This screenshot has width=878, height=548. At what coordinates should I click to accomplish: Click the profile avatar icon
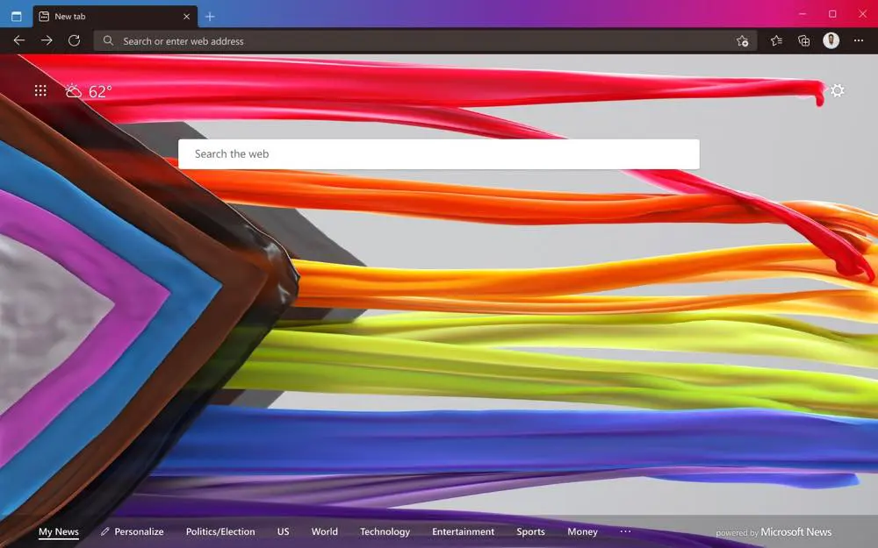point(831,40)
